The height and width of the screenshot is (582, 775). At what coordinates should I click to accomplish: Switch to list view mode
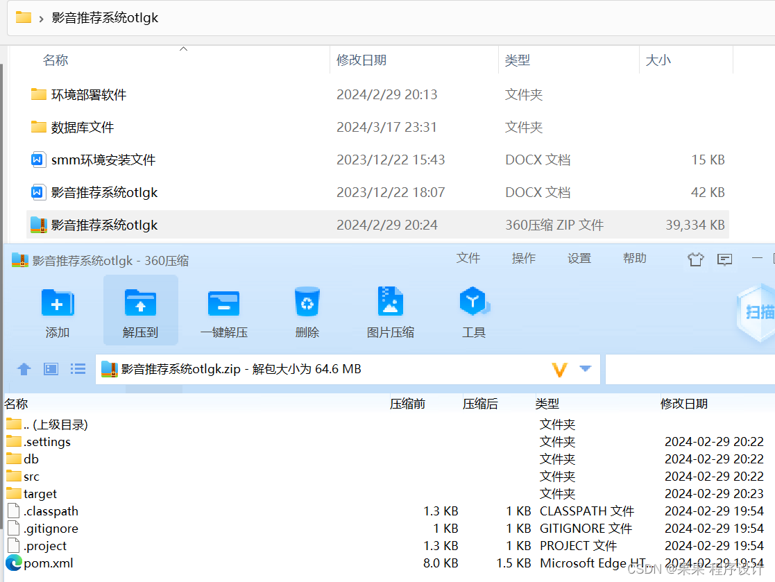(x=78, y=368)
